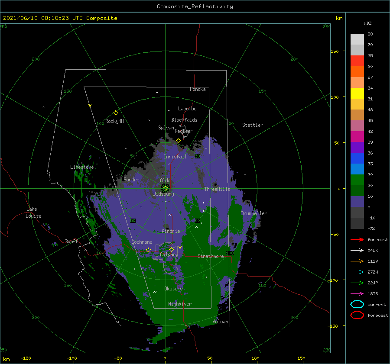Click the Limestone label
The width and height of the screenshot is (390, 364).
coord(82,167)
